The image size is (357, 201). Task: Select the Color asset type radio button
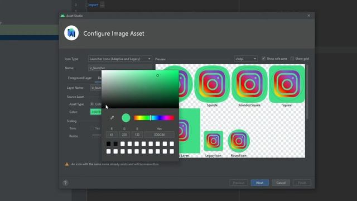pos(91,104)
